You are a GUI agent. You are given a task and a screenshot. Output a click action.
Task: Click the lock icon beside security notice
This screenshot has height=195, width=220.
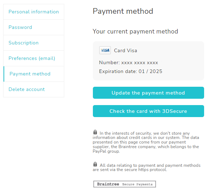(95, 132)
